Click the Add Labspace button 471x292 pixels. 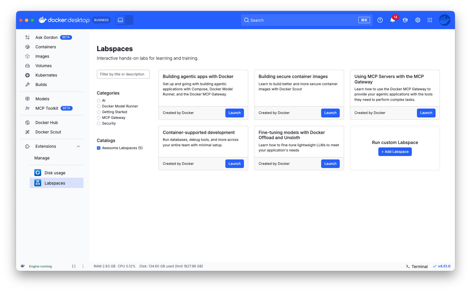coord(395,152)
